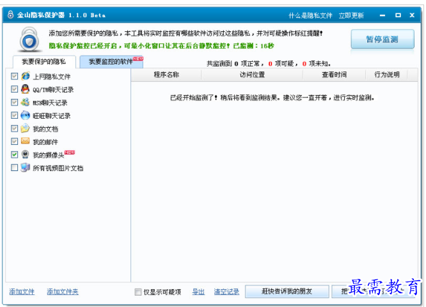Enable the 所有视频图片文档 checkbox

pos(15,168)
